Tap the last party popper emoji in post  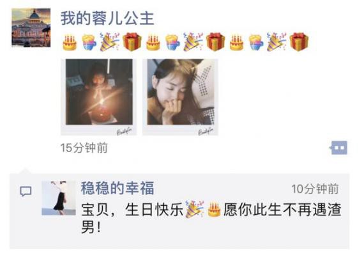(277, 42)
